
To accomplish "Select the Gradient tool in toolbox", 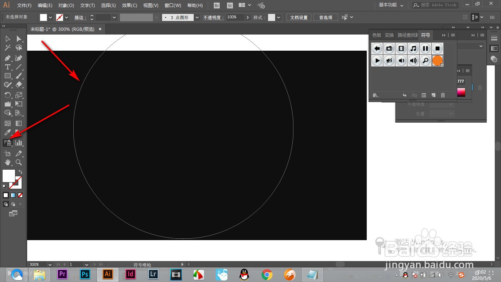I will click(19, 123).
